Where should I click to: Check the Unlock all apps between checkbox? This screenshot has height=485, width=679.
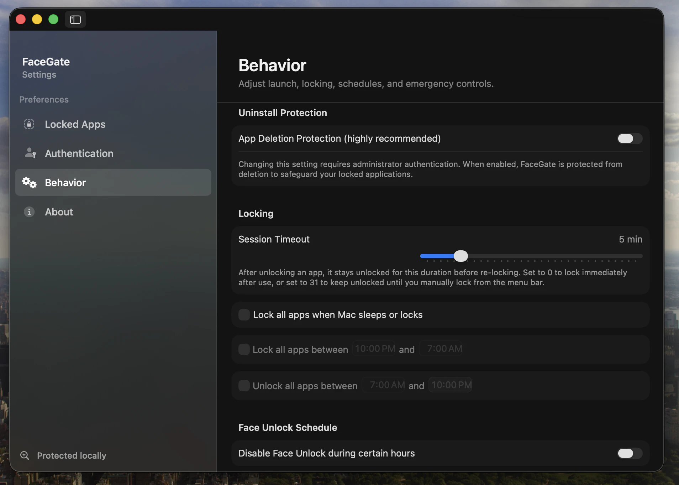coord(244,386)
